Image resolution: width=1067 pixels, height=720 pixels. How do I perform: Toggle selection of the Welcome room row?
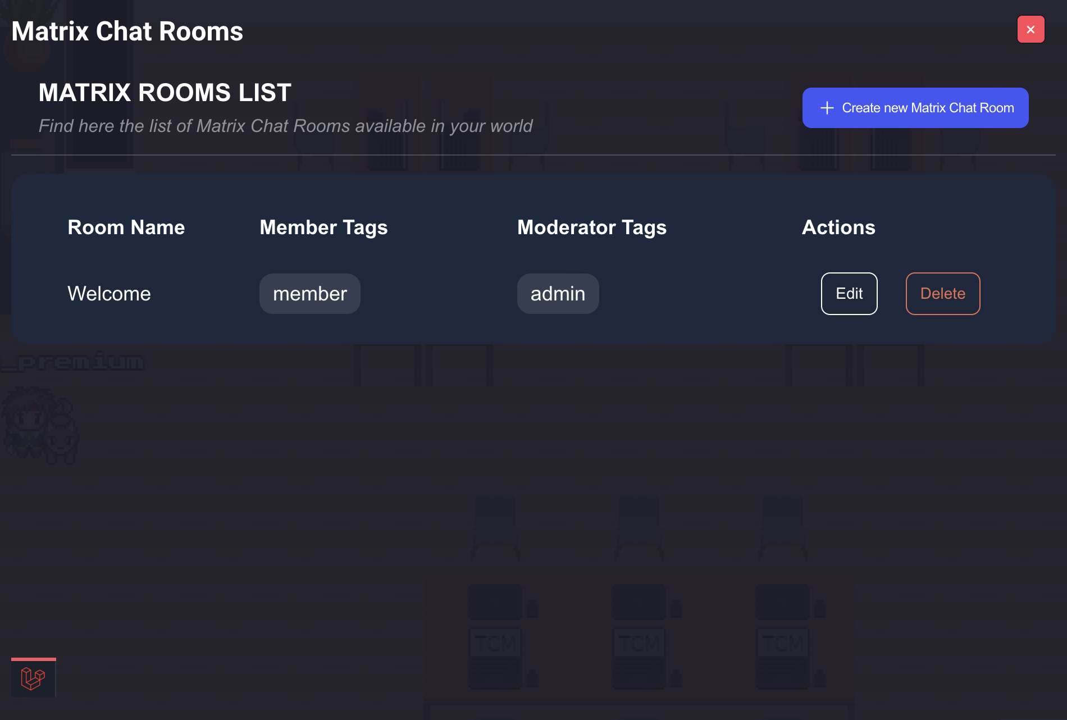pos(421,293)
